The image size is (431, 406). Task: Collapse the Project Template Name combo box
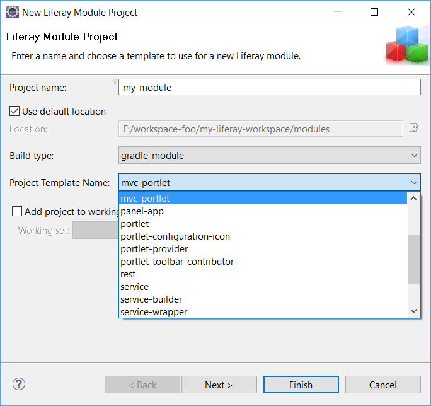tap(270, 182)
